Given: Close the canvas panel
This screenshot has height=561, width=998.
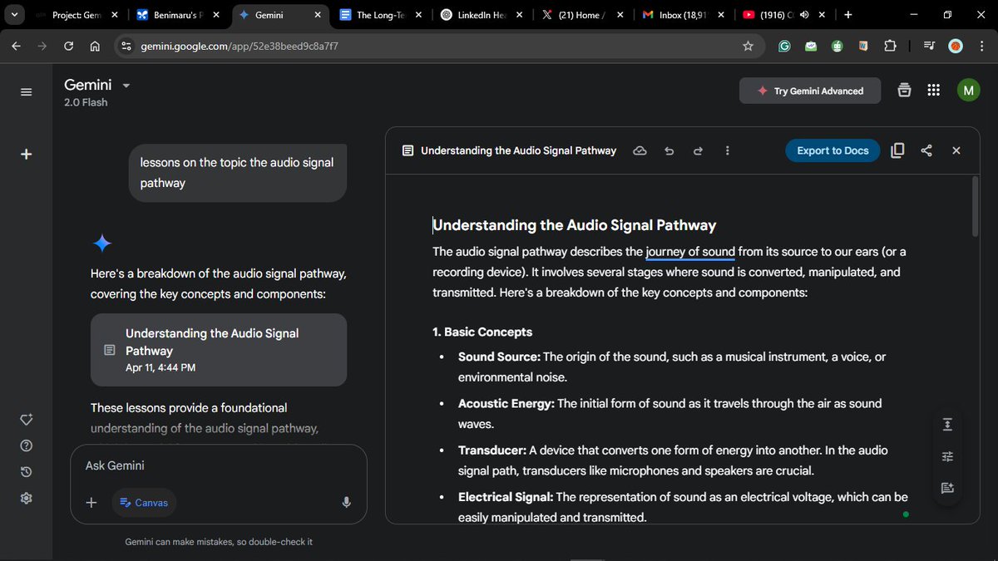Looking at the screenshot, I should [956, 150].
